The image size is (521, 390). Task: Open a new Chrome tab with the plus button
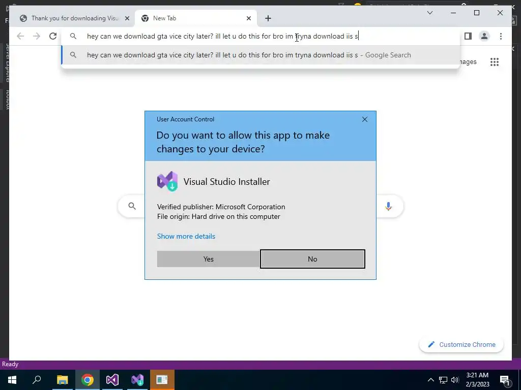(x=268, y=18)
